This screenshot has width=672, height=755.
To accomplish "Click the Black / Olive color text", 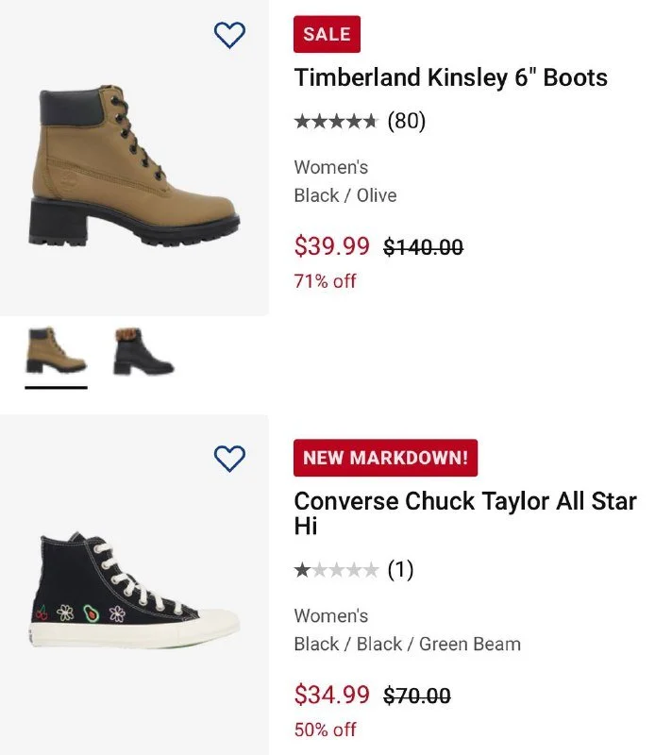I will click(x=344, y=195).
